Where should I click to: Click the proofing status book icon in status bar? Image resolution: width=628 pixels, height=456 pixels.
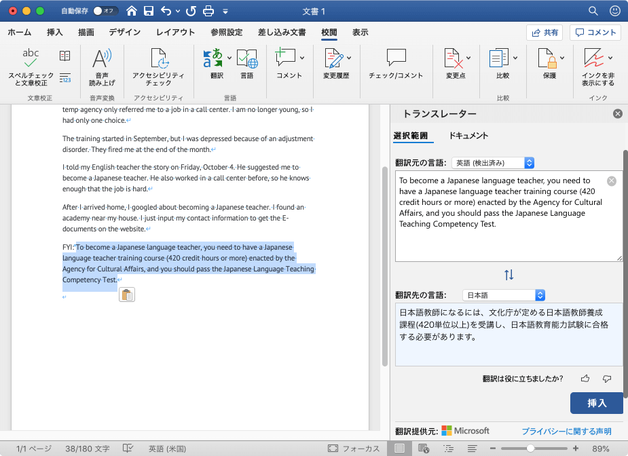(128, 448)
